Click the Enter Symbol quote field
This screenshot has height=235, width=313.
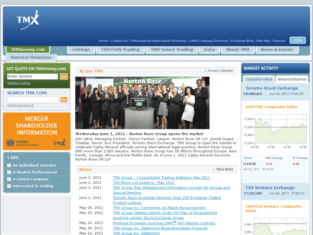pyautogui.click(x=33, y=76)
